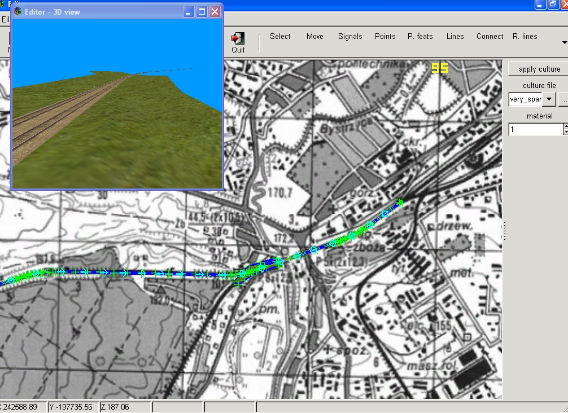Click the X coordinate status bar field
This screenshot has width=568, height=413.
pos(21,407)
